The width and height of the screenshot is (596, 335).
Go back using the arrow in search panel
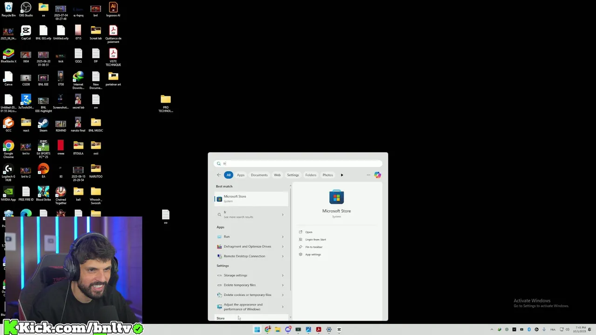[x=219, y=175]
